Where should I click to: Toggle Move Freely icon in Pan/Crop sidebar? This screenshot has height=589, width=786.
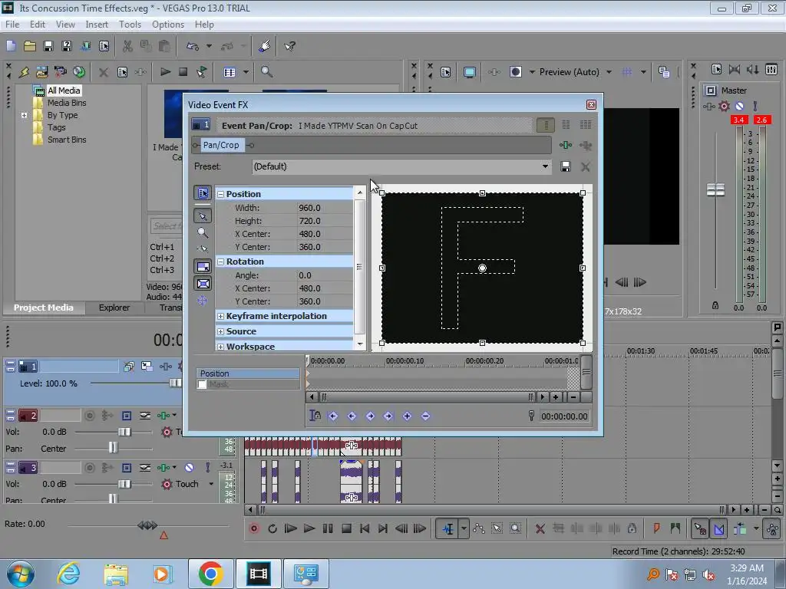[203, 301]
